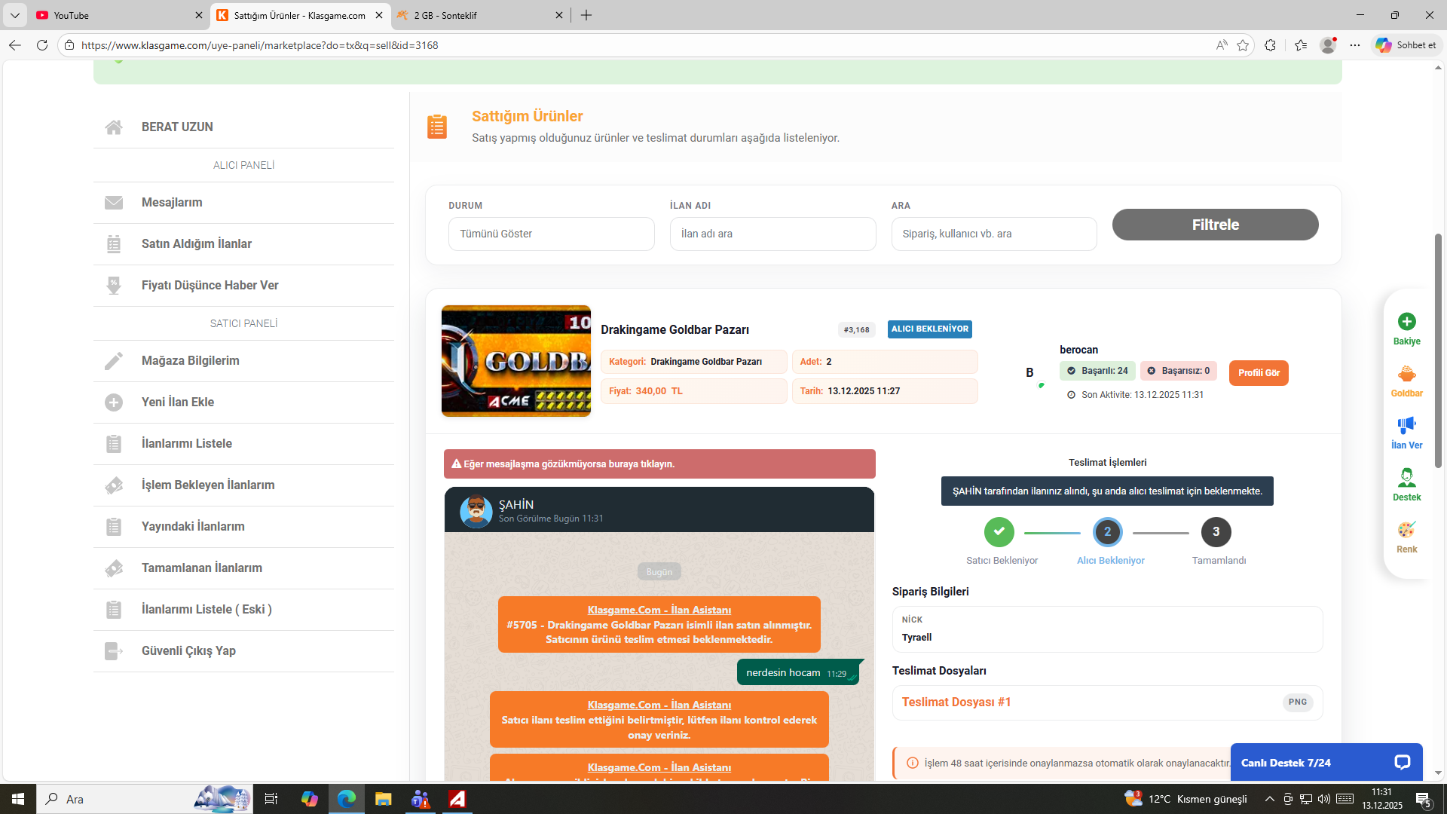Open the Destek support agent icon
This screenshot has height=814, width=1447.
click(x=1406, y=477)
